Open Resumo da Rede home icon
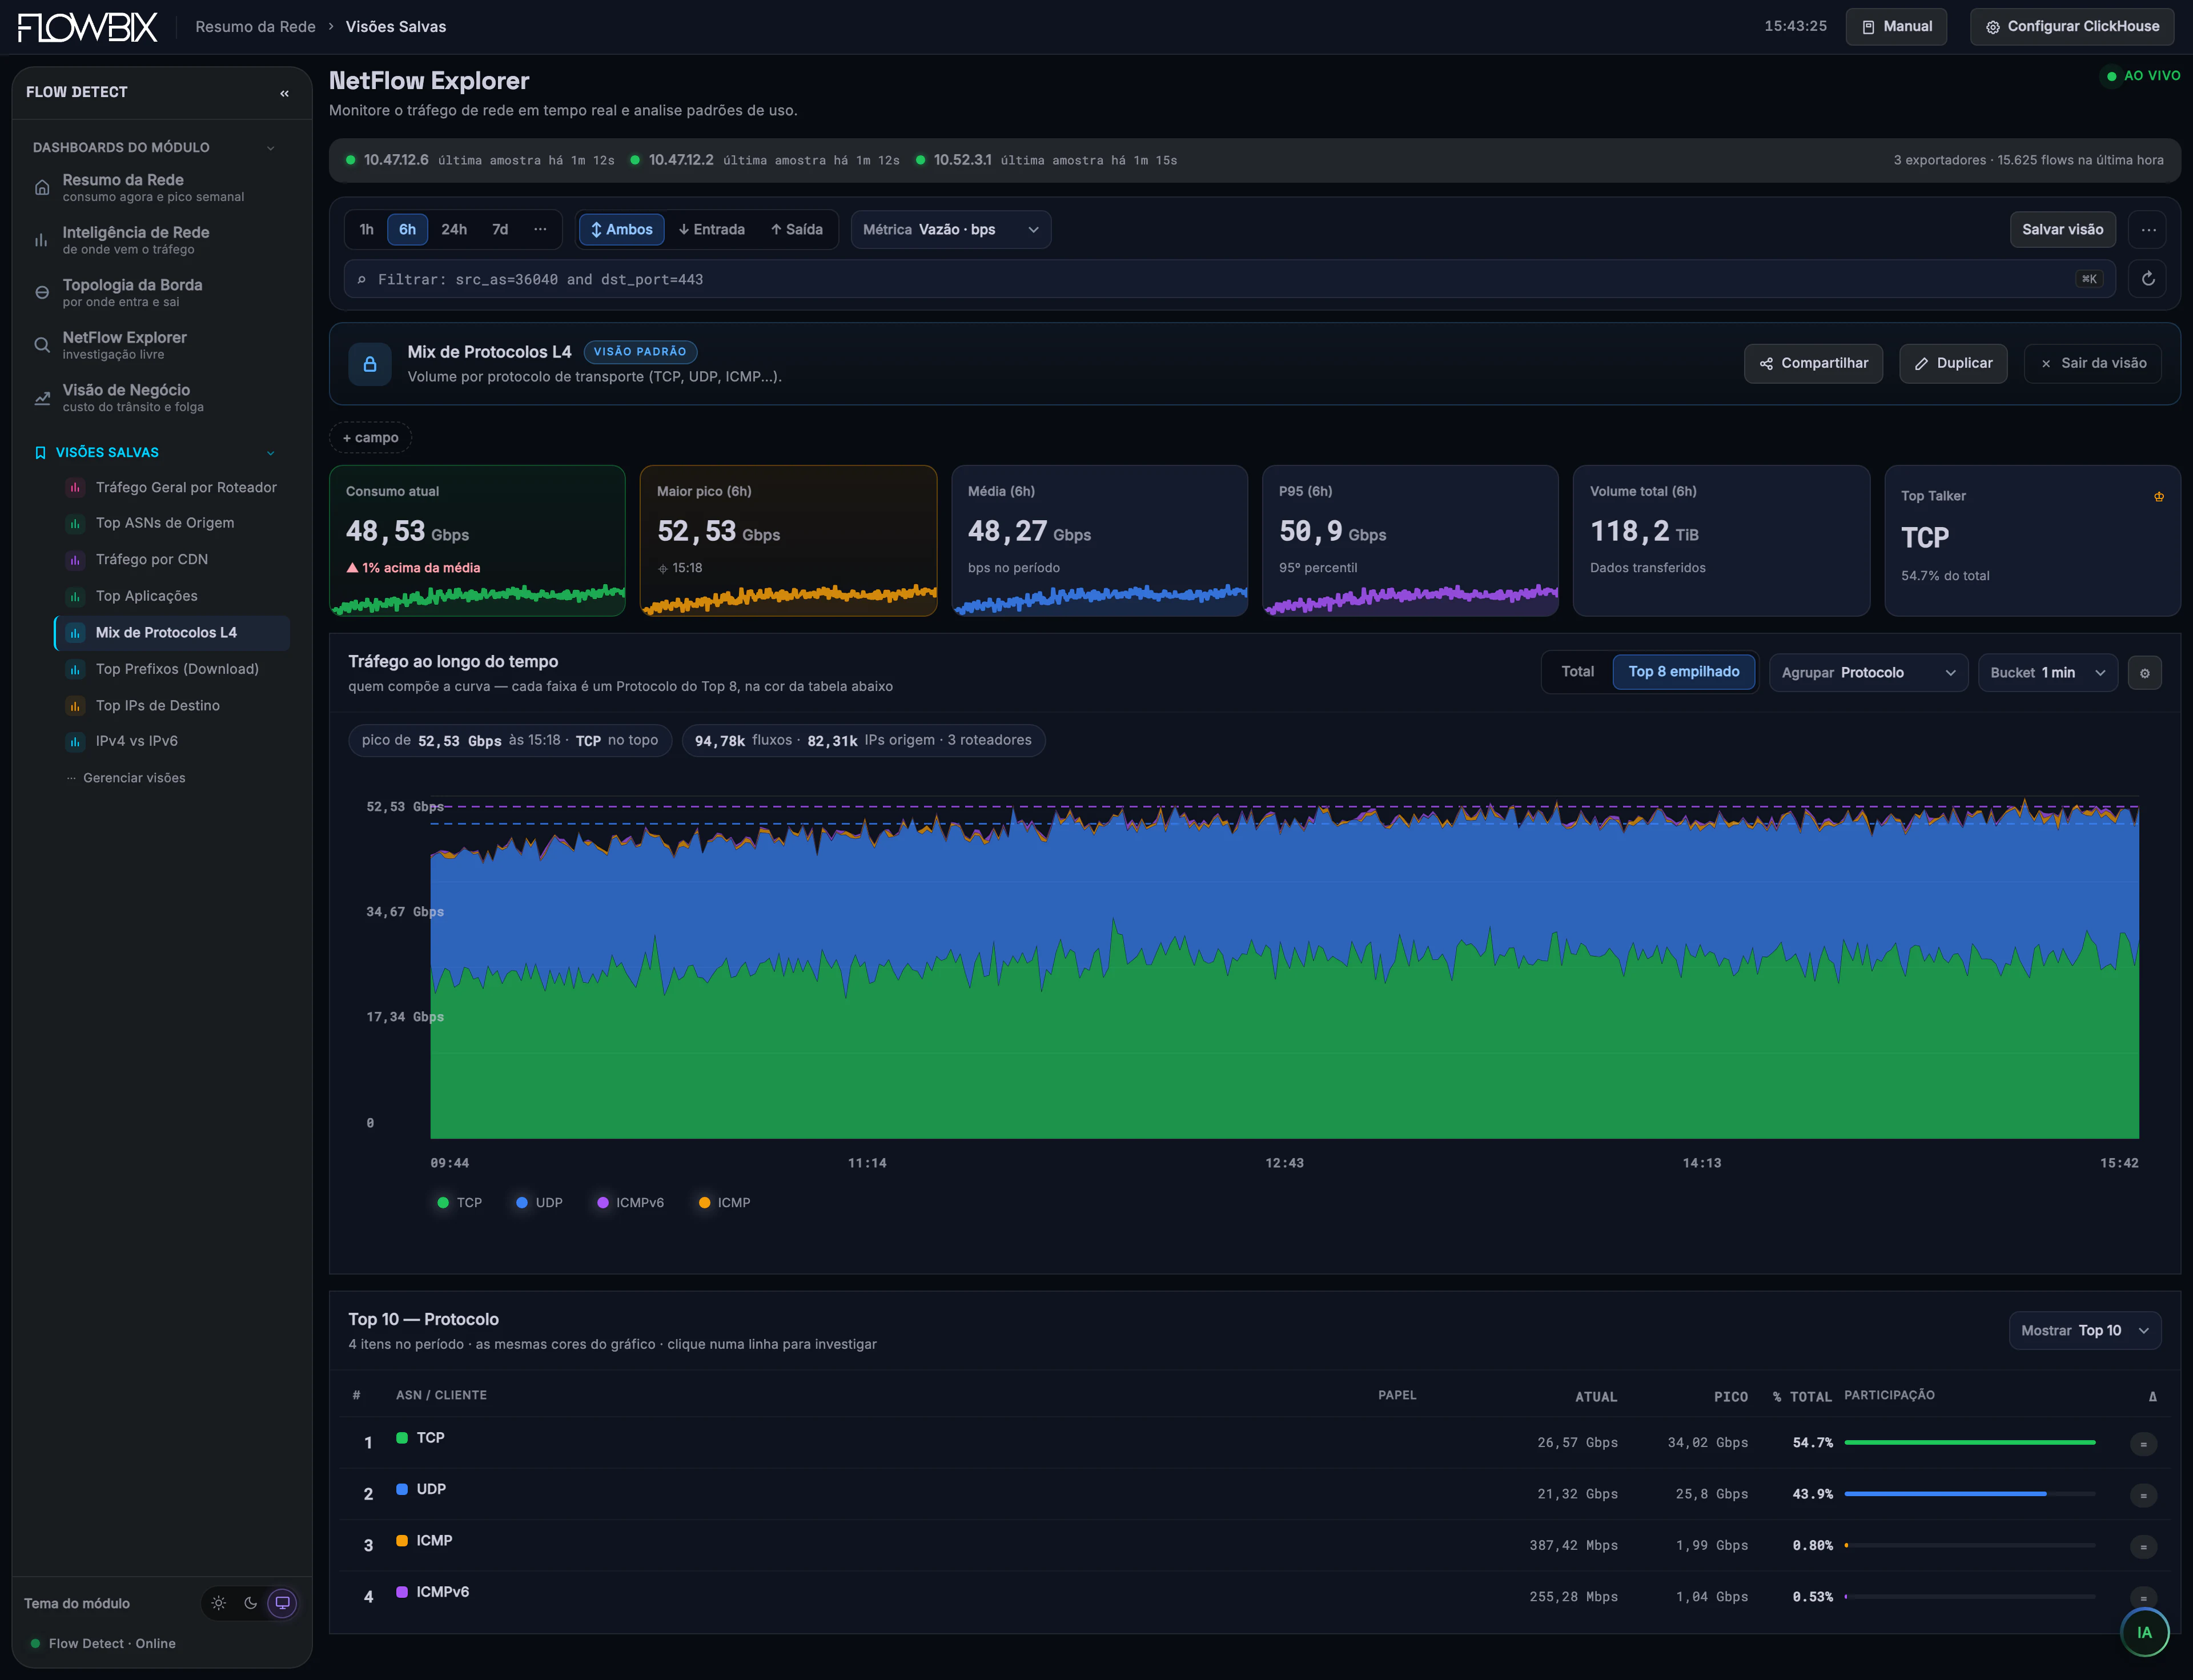 [42, 187]
